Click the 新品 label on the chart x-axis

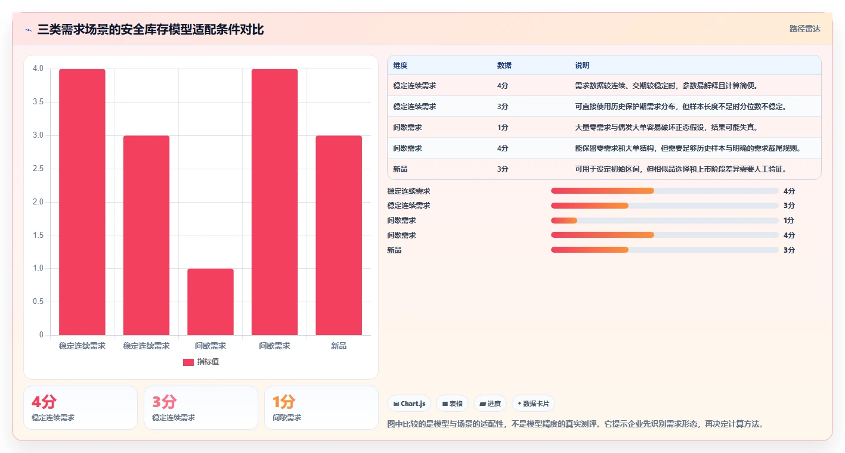click(x=339, y=346)
